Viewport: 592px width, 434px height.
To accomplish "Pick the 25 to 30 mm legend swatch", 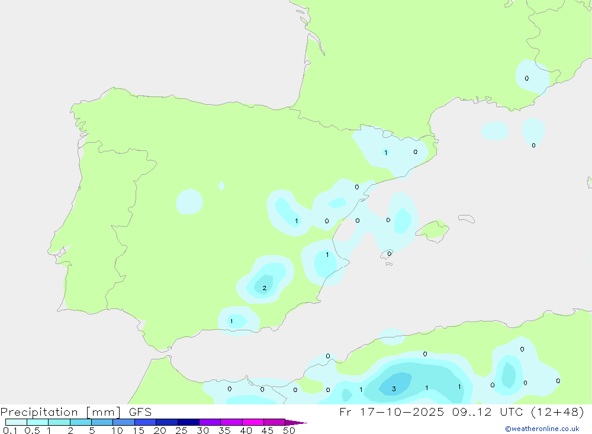I will [188, 422].
